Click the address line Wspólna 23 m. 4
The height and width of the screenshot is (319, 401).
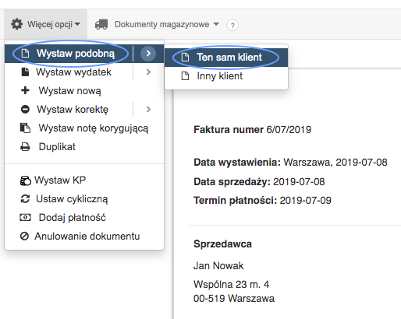(x=231, y=285)
